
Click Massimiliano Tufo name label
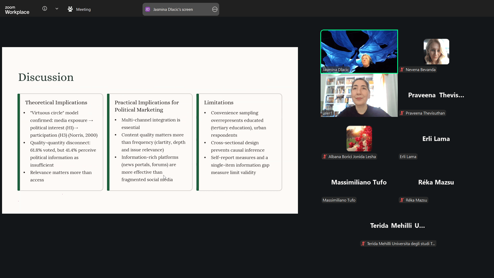tap(339, 200)
